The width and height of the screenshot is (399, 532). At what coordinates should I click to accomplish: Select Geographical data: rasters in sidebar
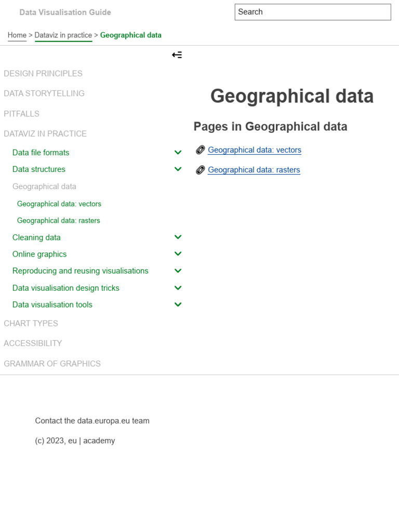[x=58, y=220]
